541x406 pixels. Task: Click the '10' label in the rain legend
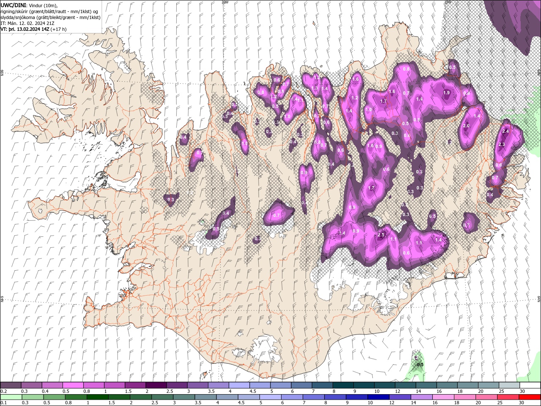pos(370,403)
